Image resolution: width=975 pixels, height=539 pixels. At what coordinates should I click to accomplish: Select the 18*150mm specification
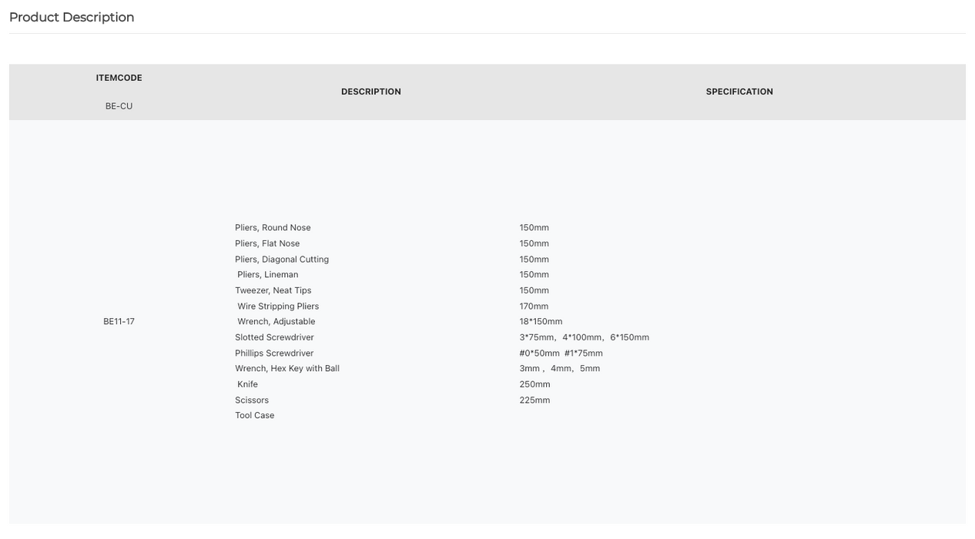[541, 322]
